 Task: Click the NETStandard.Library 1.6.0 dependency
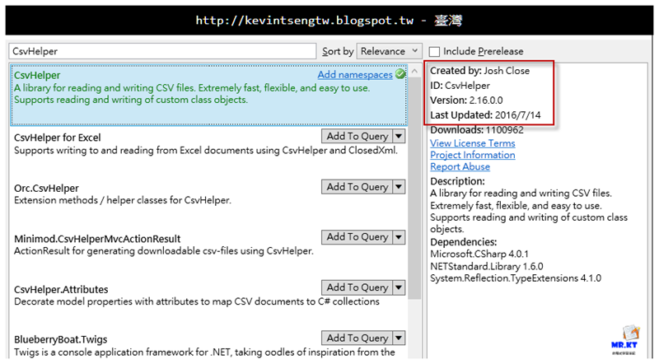pos(486,267)
